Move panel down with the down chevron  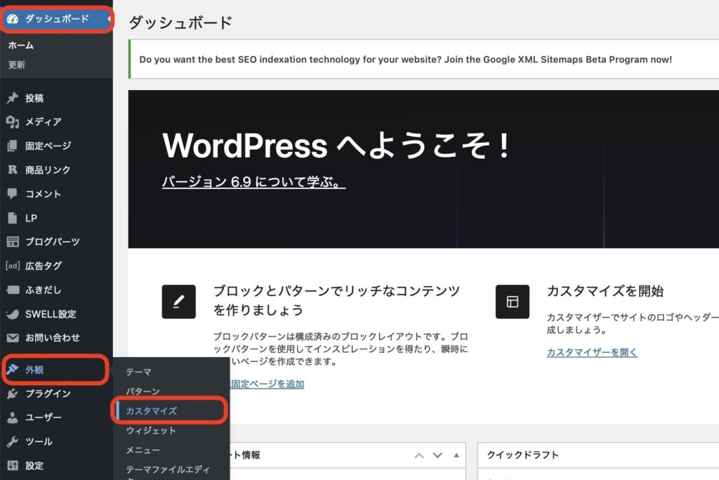coord(438,455)
